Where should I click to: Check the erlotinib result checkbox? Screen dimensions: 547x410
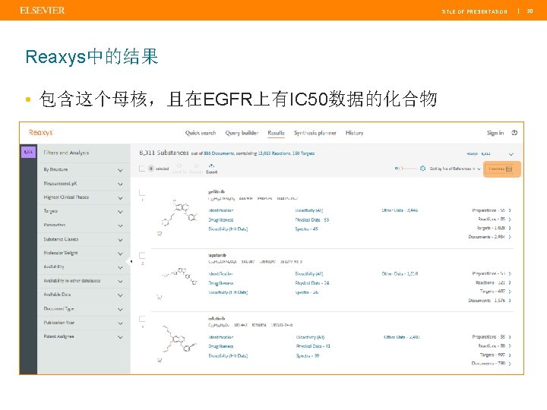click(x=142, y=319)
